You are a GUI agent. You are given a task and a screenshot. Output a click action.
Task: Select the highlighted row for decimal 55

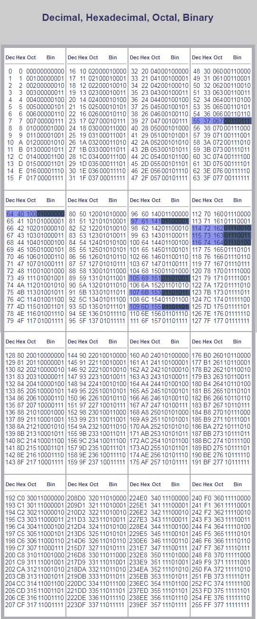click(x=221, y=121)
